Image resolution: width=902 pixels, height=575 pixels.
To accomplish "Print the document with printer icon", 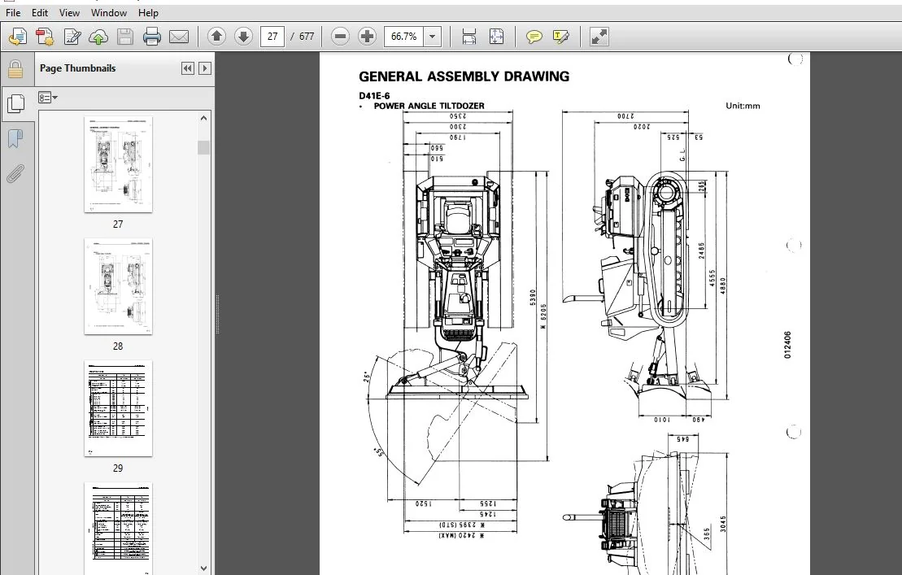I will point(152,37).
